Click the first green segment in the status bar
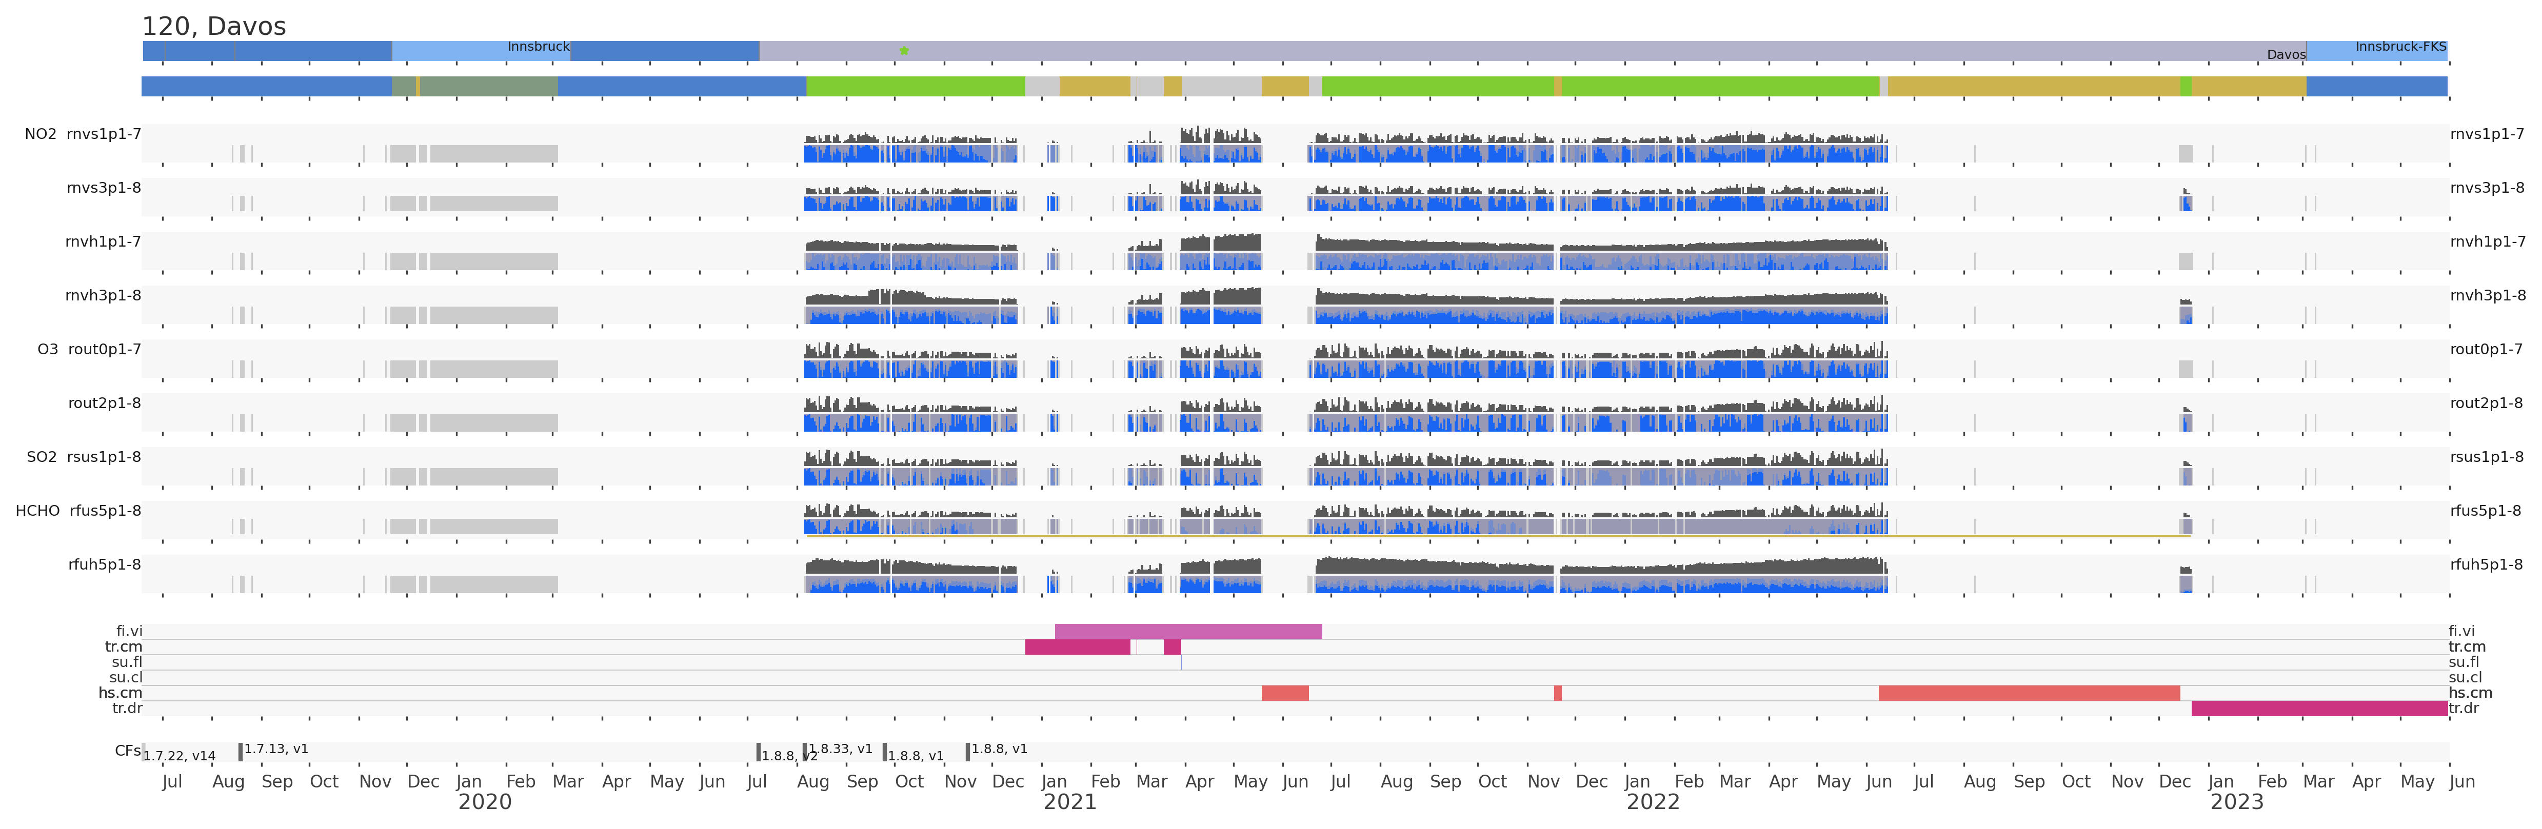Screen dimensions: 2542x829 [915, 87]
